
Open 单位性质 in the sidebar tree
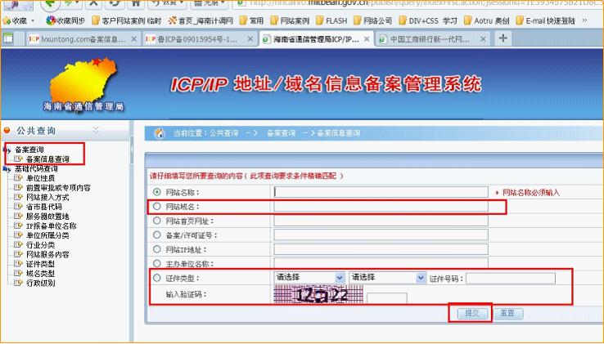point(40,177)
